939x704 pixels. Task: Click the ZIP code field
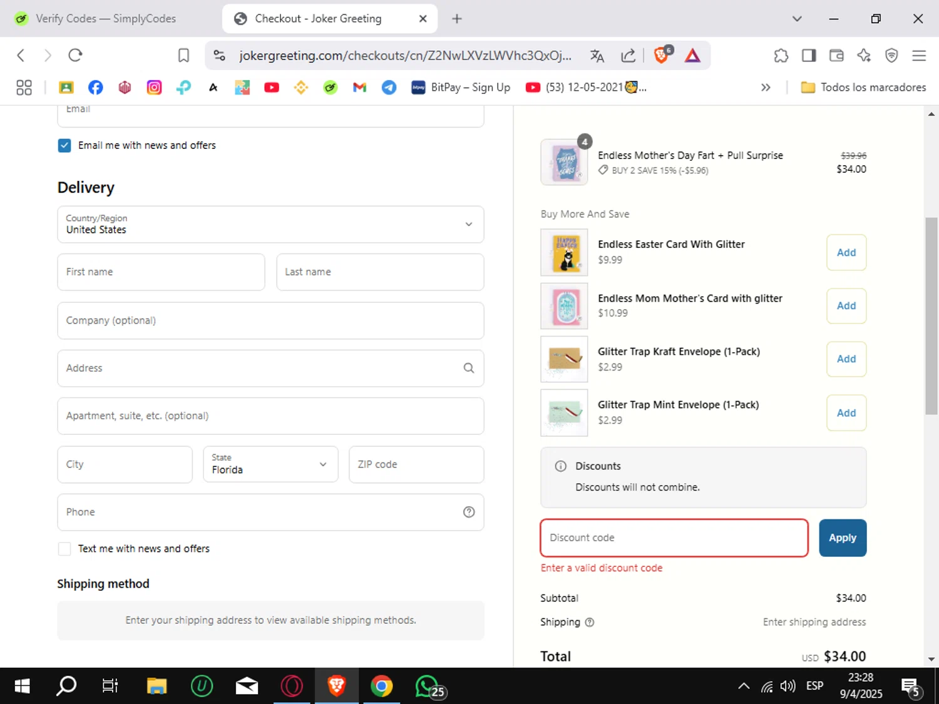pos(416,464)
